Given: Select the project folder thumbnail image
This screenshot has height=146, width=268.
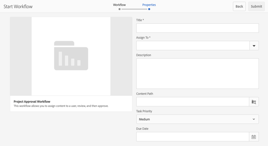Looking at the screenshot, I should [71, 56].
